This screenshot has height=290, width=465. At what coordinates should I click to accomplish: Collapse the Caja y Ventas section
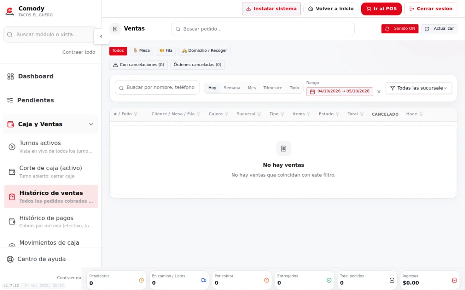(x=50, y=124)
